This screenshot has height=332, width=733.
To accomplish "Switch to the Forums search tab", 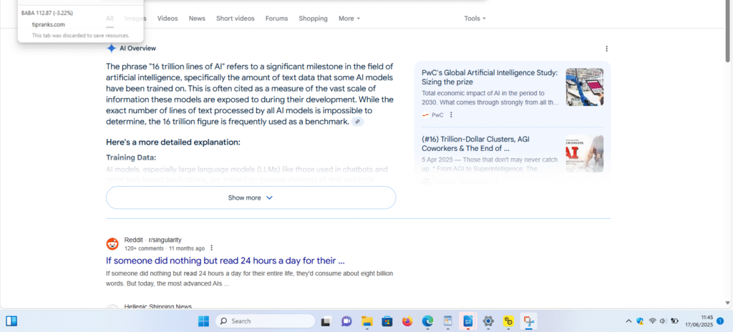I will point(277,18).
